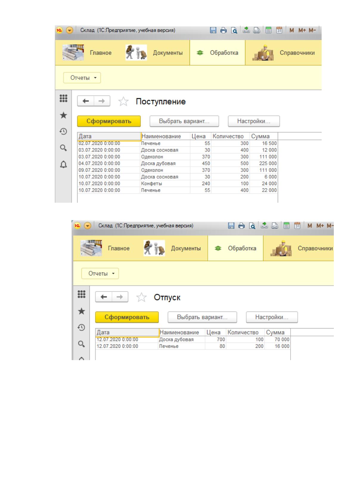Click Настройки button in Отпуск report

tap(272, 317)
